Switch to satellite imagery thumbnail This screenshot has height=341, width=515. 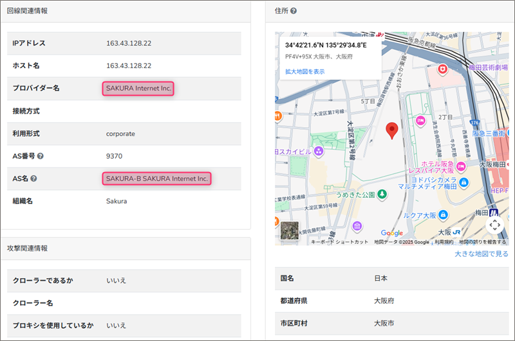point(290,231)
